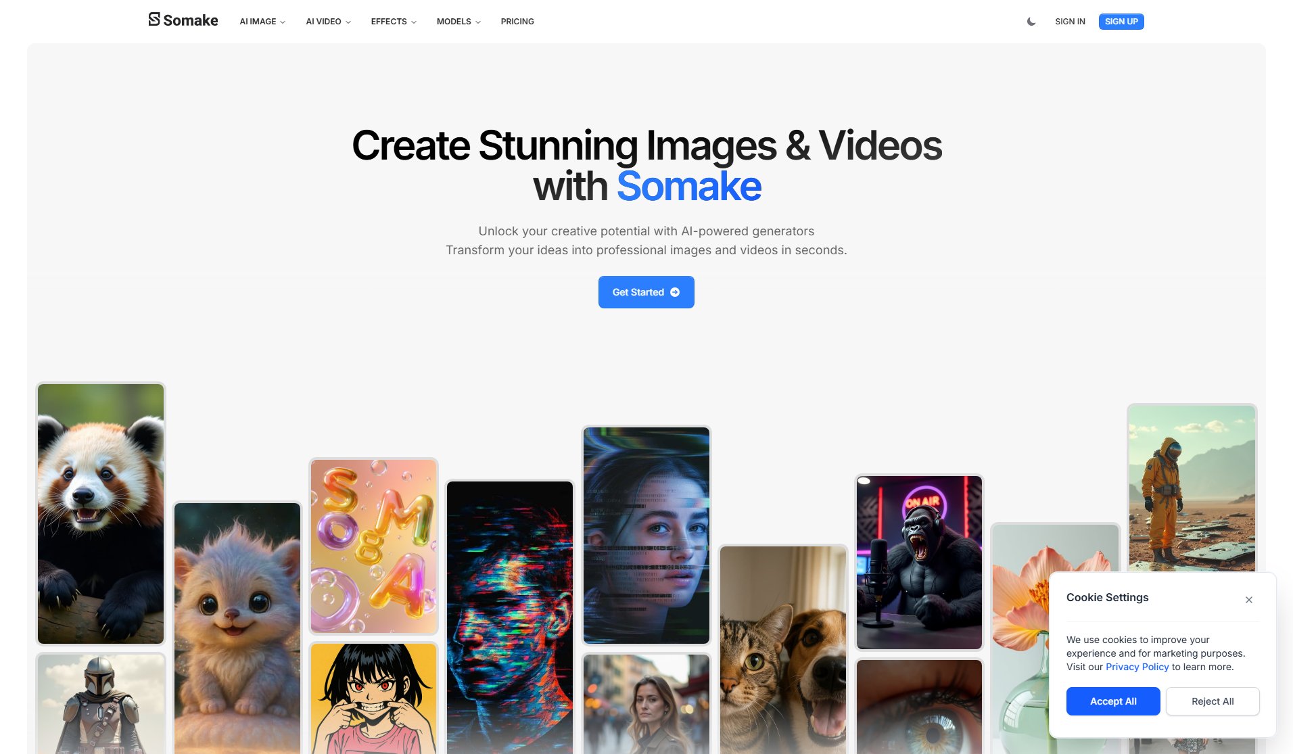This screenshot has width=1293, height=754.
Task: Open the armored helmet warrior image
Action: point(101,704)
